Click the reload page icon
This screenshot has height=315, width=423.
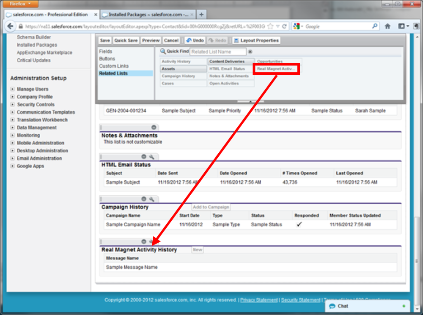(284, 26)
